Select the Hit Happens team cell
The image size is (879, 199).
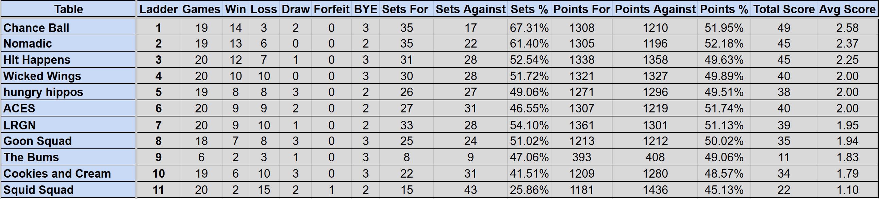tap(37, 60)
